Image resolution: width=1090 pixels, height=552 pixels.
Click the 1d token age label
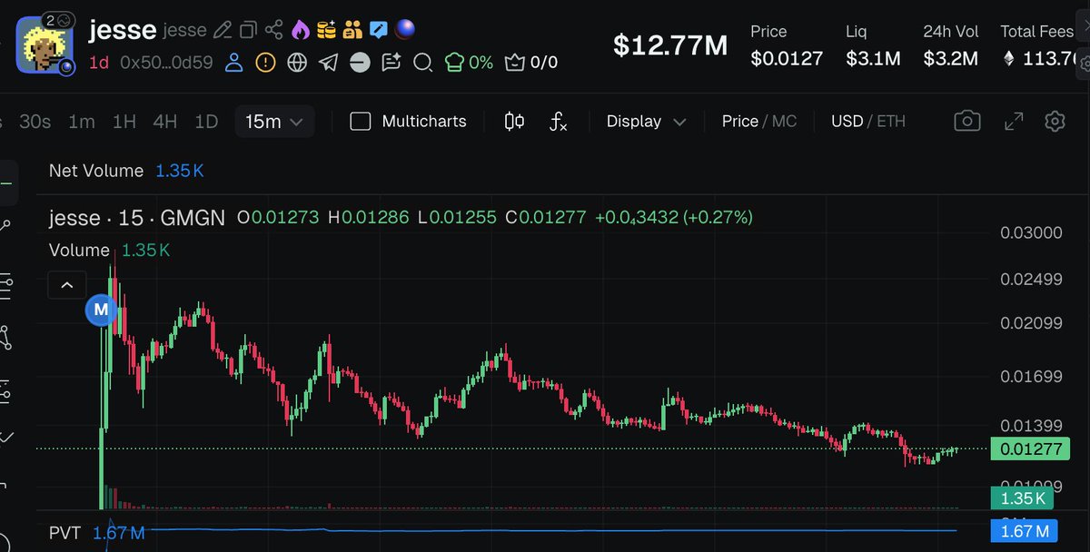(100, 63)
